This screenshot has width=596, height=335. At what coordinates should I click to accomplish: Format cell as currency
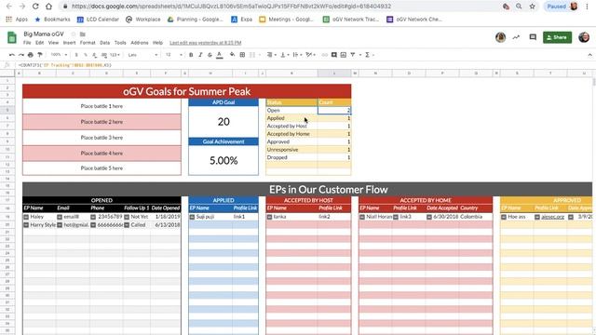76,55
